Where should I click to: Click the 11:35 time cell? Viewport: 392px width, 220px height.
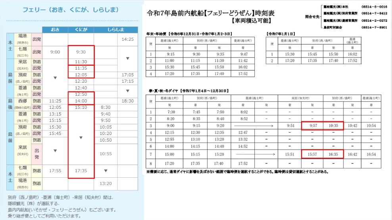click(81, 68)
